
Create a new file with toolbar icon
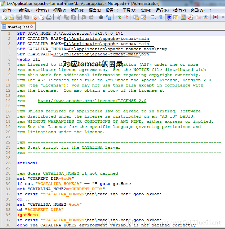(5, 17)
